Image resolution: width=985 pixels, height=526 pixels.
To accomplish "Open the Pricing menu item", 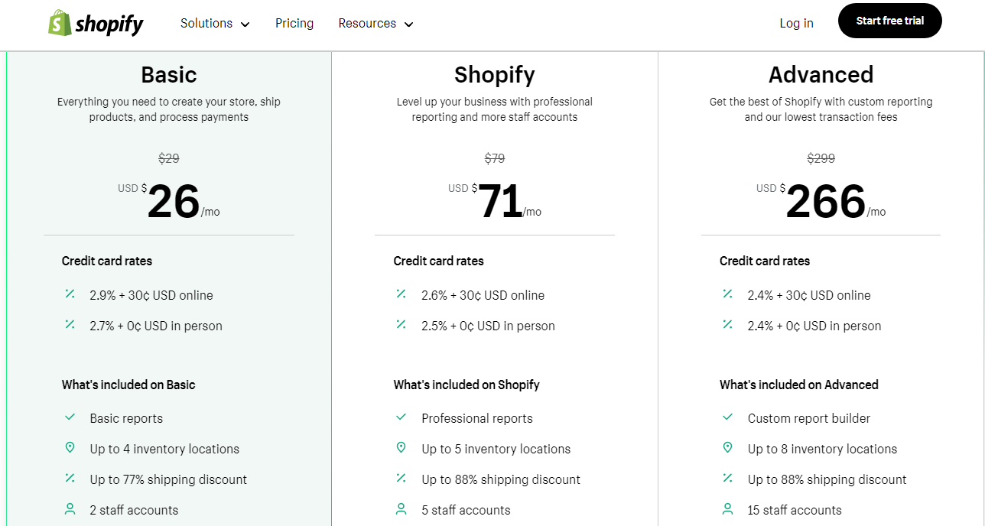I will click(x=294, y=24).
